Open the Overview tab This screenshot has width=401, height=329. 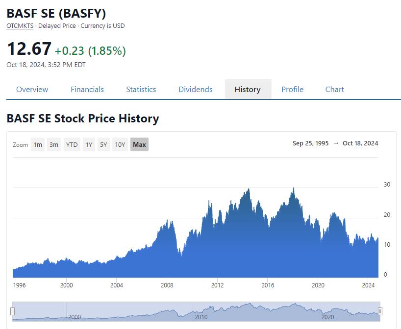coord(32,89)
